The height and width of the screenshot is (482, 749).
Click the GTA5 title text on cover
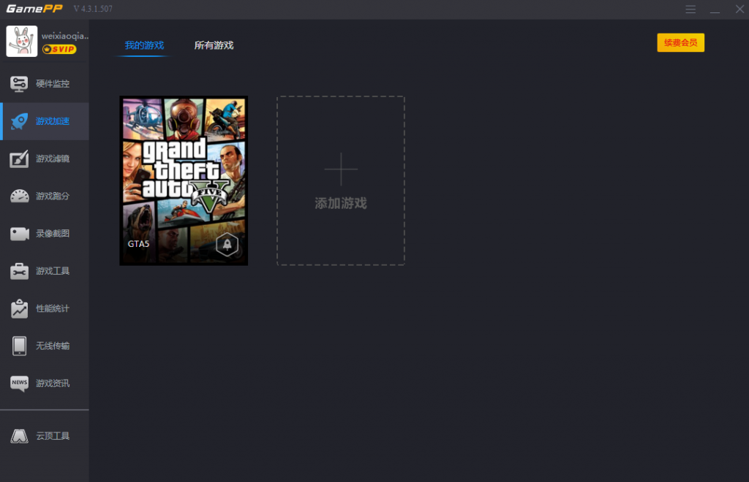click(x=138, y=244)
